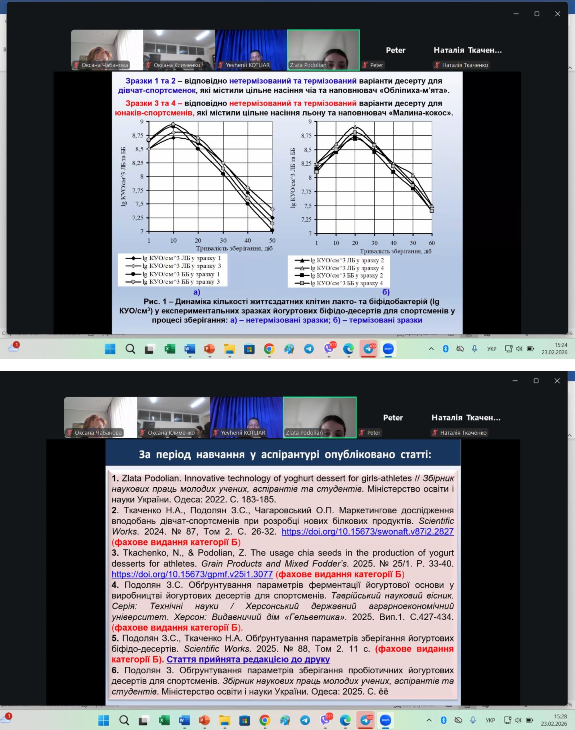The height and width of the screenshot is (730, 575).
Task: Open Microsoft Edge in the 15:24 taskbar
Action: pyautogui.click(x=348, y=349)
